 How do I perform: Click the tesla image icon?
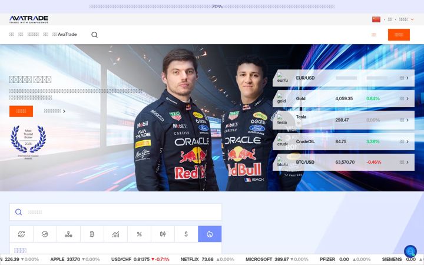pos(281,120)
